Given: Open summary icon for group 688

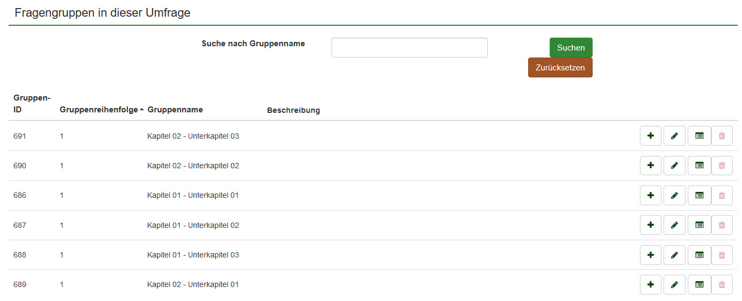Looking at the screenshot, I should click(699, 255).
